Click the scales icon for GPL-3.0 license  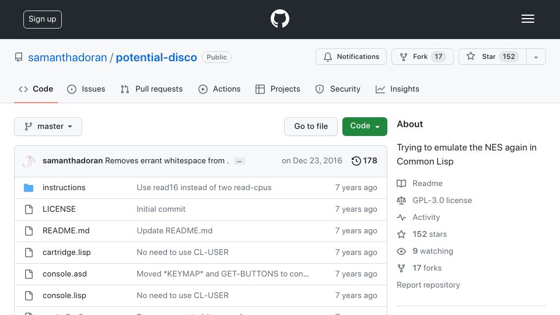point(401,200)
